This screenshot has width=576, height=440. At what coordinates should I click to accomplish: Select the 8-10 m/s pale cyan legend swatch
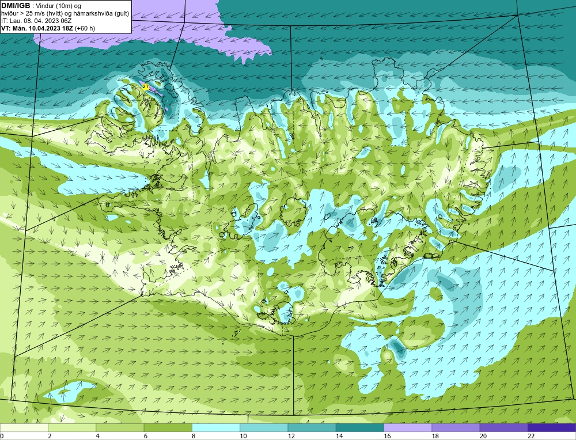click(x=216, y=428)
